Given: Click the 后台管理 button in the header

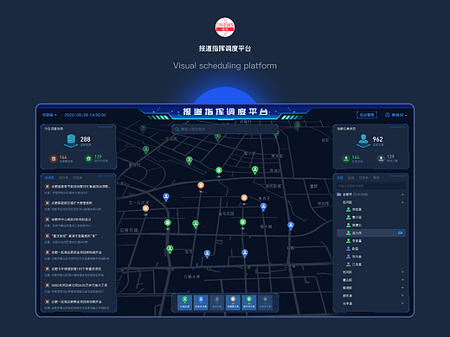Looking at the screenshot, I should [367, 115].
